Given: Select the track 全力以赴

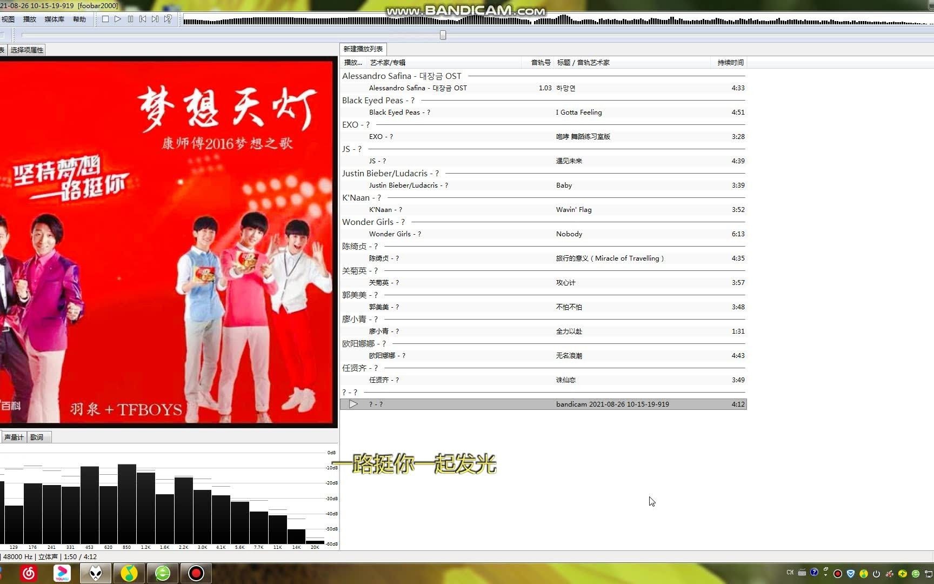Looking at the screenshot, I should coord(543,331).
